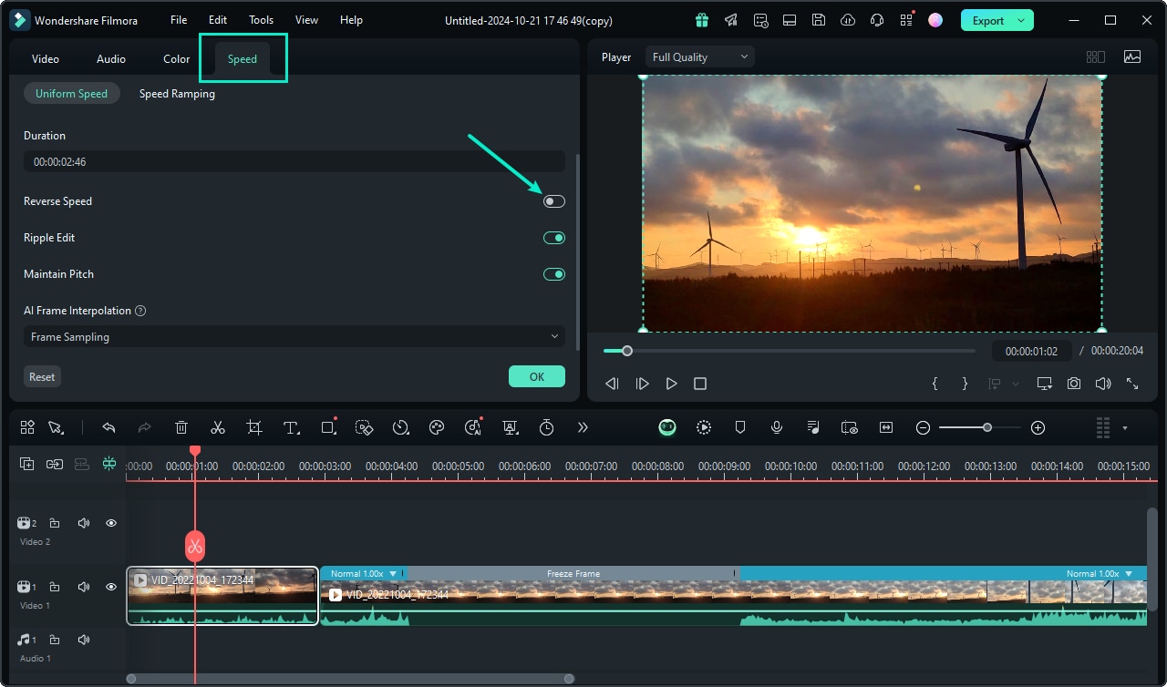Click the undo arrow in timeline toolbar
This screenshot has height=687, width=1167.
[108, 427]
